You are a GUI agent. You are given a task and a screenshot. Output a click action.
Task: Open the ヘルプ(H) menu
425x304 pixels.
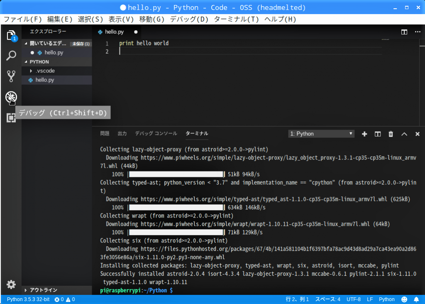tap(280, 19)
